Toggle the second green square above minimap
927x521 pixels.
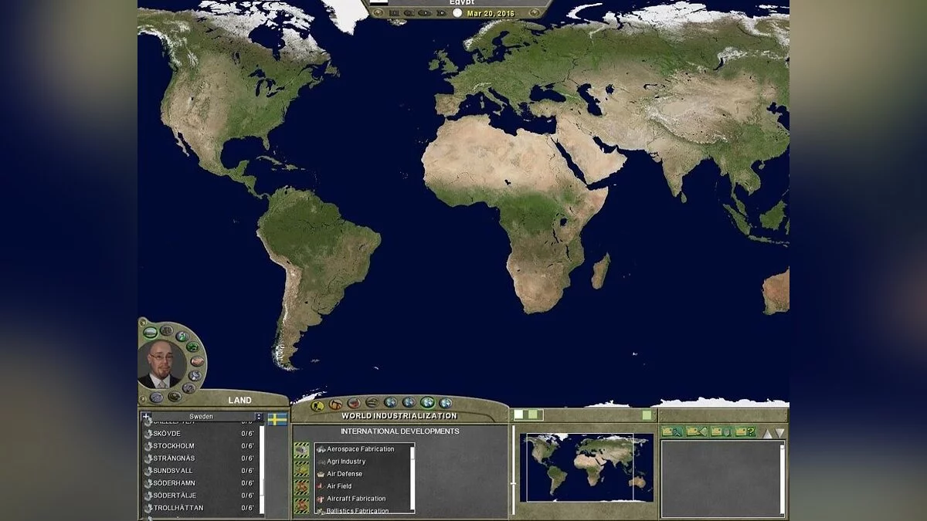tap(533, 414)
